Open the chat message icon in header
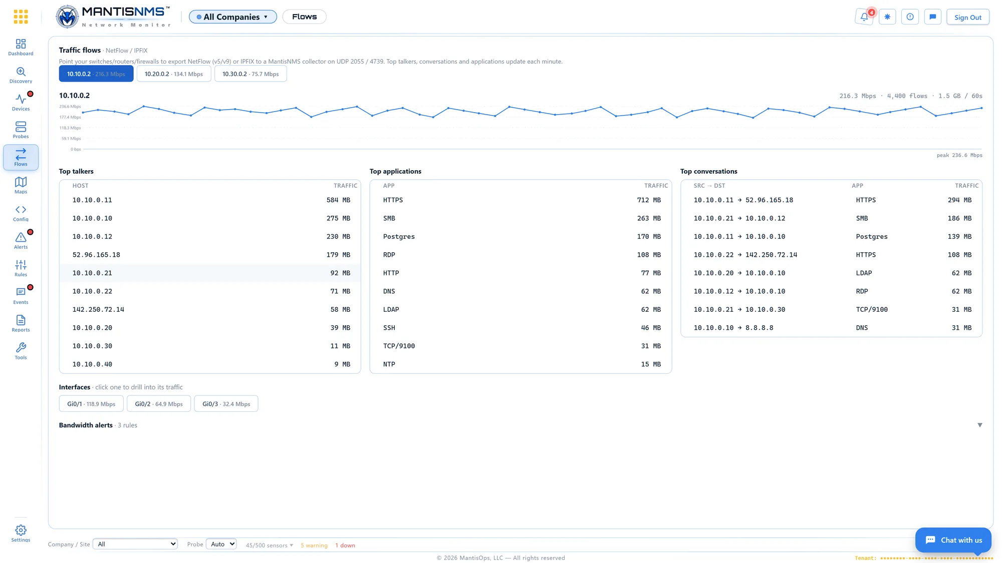The height and width of the screenshot is (563, 1002). pyautogui.click(x=932, y=17)
